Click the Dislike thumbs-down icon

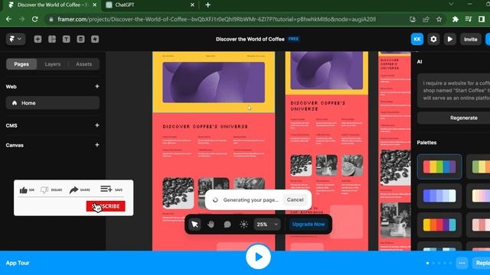coord(44,189)
